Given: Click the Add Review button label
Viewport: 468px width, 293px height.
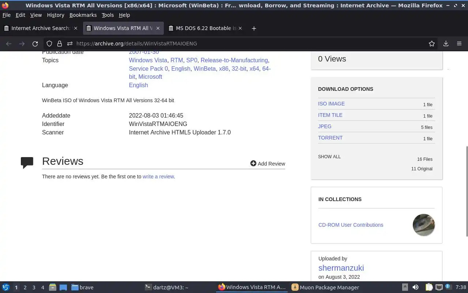Looking at the screenshot, I should 271,164.
